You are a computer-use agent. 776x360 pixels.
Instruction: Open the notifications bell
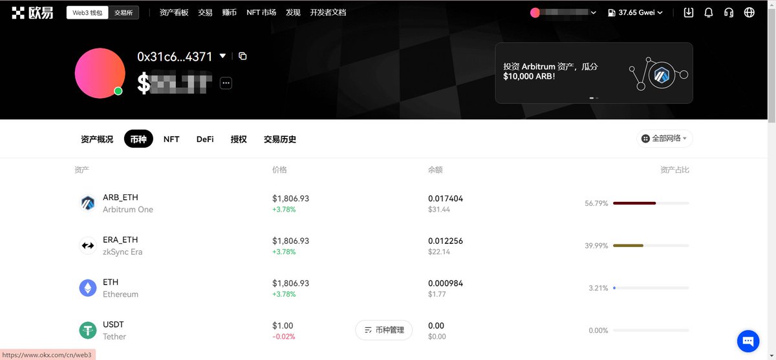[x=709, y=12]
